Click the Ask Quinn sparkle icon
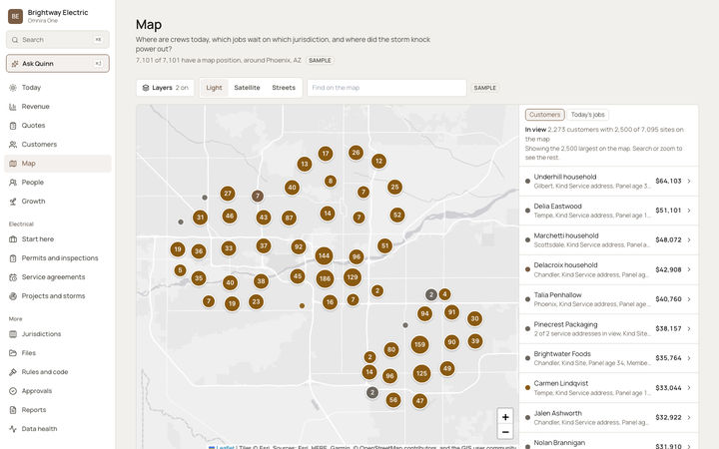 [15, 64]
